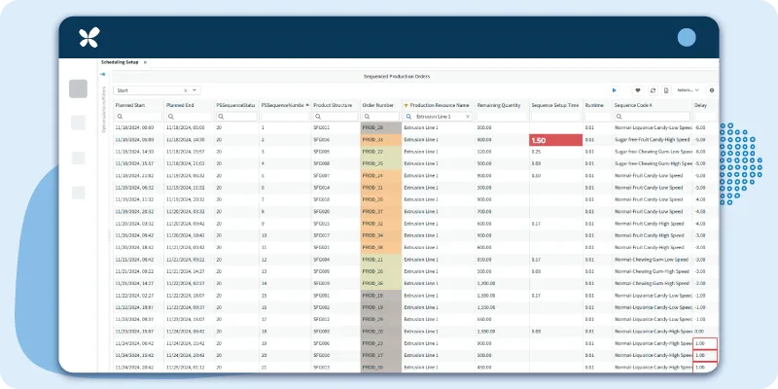This screenshot has width=778, height=389.
Task: Select the Scheduling Setup tab
Action: (x=119, y=61)
